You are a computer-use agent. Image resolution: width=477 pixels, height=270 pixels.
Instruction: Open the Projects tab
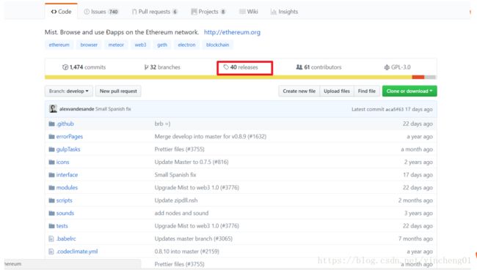[x=208, y=12]
